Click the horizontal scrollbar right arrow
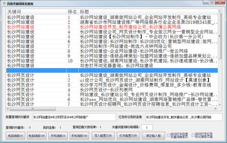Screen dimensions: 227x143 pos(216,109)
